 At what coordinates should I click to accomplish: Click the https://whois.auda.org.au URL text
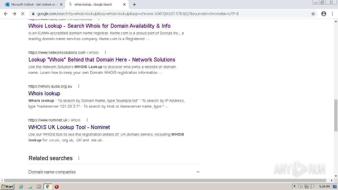coord(50,86)
